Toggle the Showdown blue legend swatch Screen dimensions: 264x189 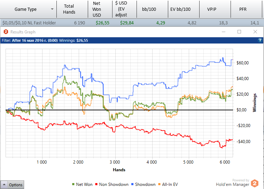pos(132,184)
